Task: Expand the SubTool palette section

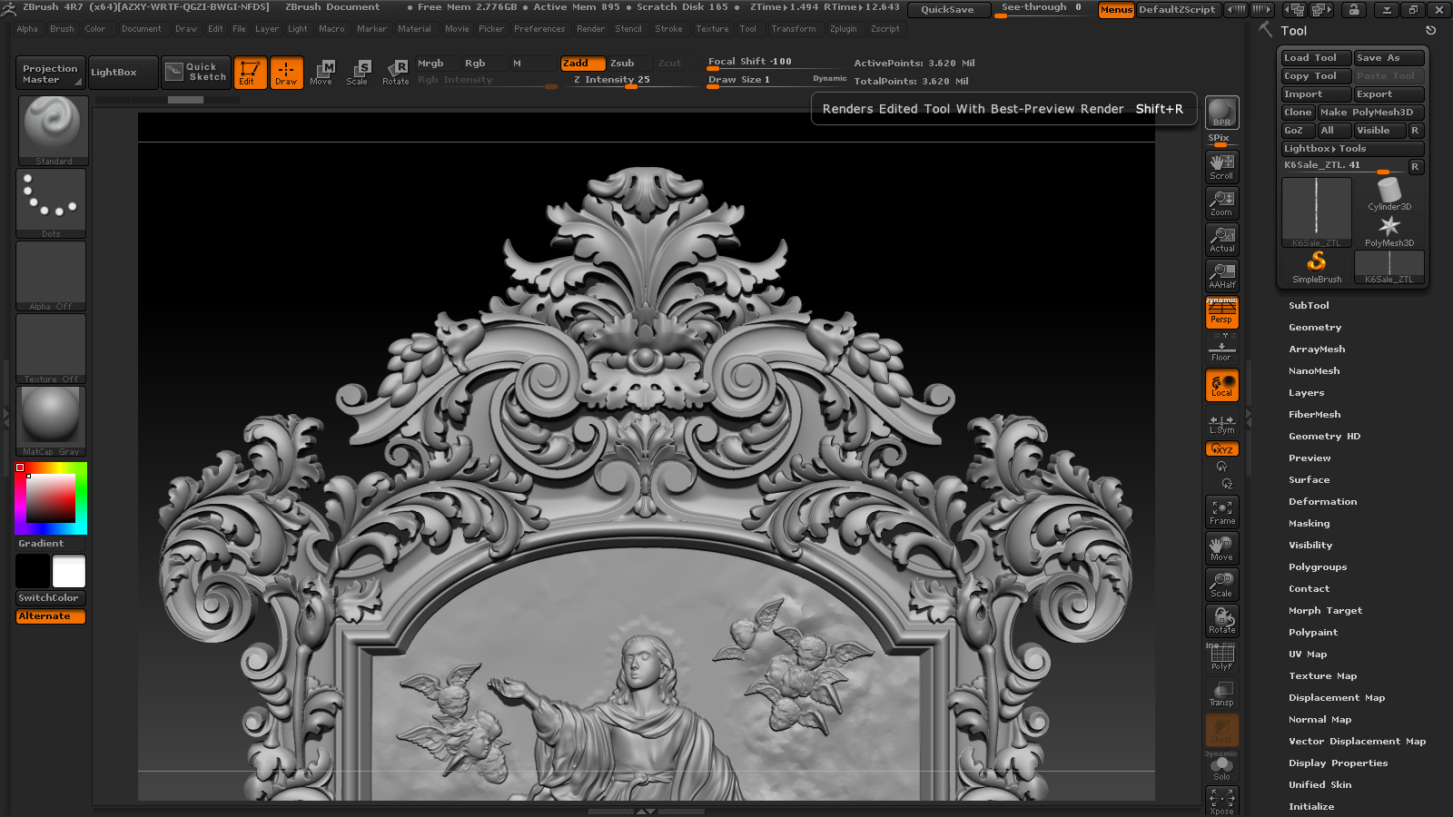Action: [x=1309, y=306]
